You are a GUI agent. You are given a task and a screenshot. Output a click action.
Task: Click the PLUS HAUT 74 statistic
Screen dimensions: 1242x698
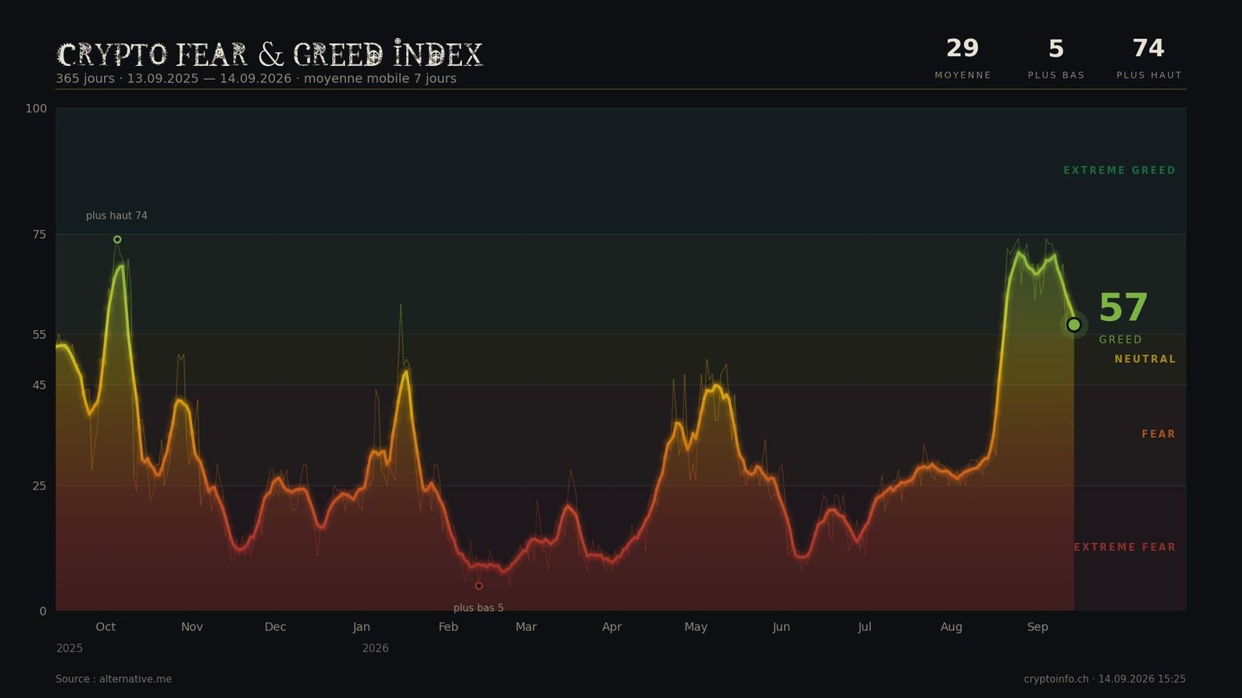(1149, 59)
